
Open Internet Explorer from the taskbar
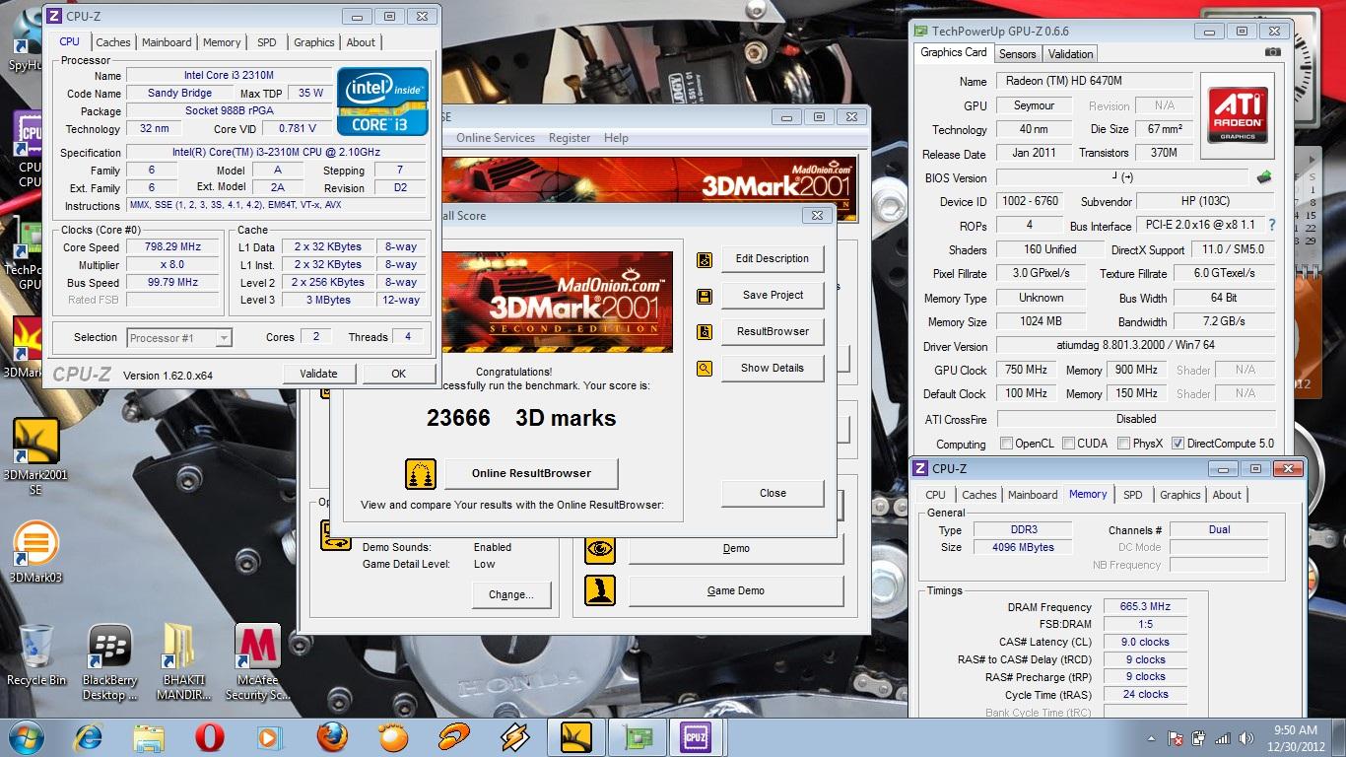[x=88, y=737]
